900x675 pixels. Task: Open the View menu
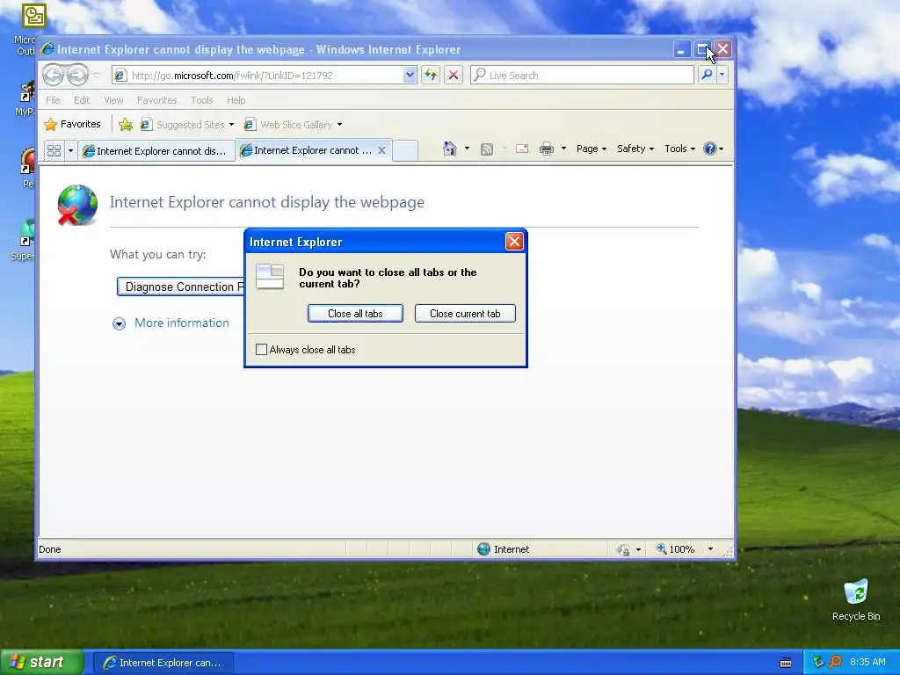point(113,100)
